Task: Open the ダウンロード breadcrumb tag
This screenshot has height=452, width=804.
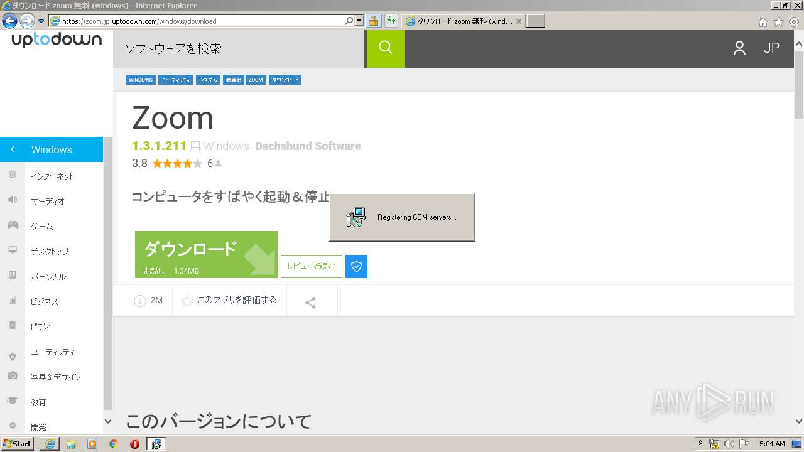Action: click(285, 80)
